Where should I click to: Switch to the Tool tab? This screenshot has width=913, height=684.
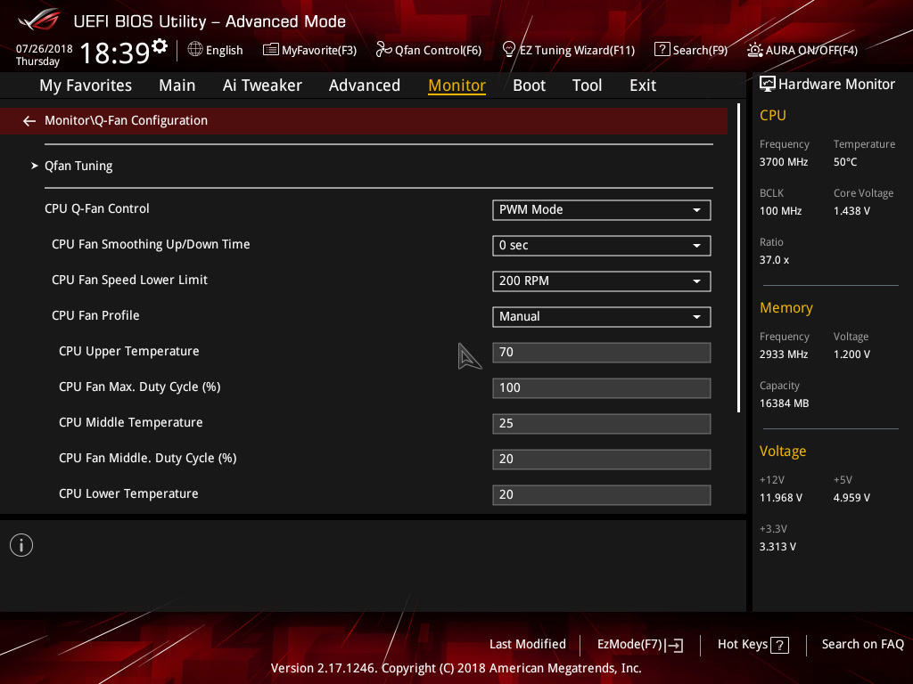(587, 85)
